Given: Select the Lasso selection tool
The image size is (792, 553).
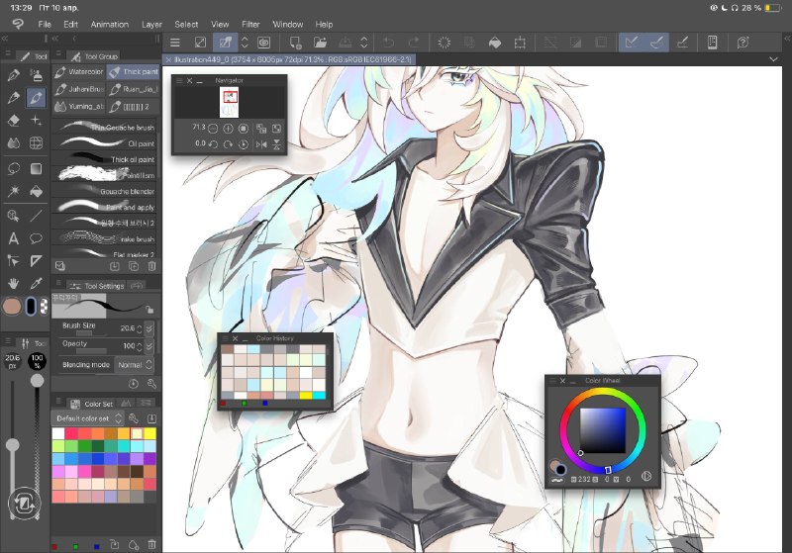Looking at the screenshot, I should tap(14, 168).
